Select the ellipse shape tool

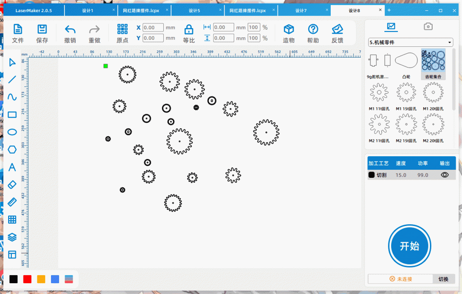[12, 132]
